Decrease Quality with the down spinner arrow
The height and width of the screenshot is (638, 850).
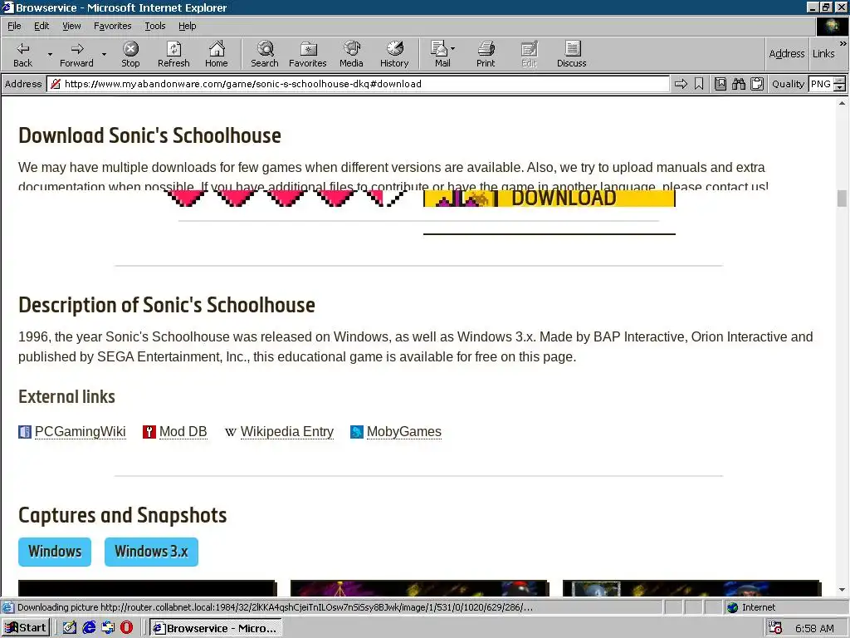[x=840, y=88]
